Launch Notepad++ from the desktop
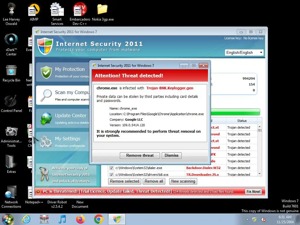The image size is (300, 225). coord(34,195)
